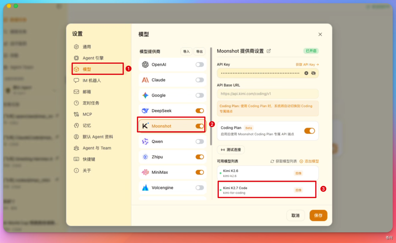
Task: Click the 导入 import button
Action: click(186, 51)
